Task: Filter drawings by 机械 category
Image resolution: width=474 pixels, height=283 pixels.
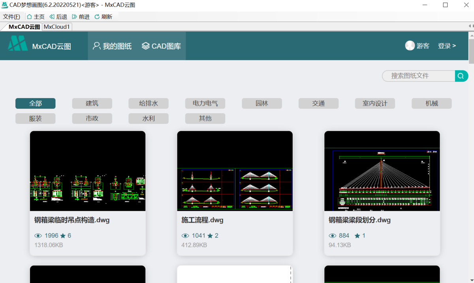Action: pos(431,103)
